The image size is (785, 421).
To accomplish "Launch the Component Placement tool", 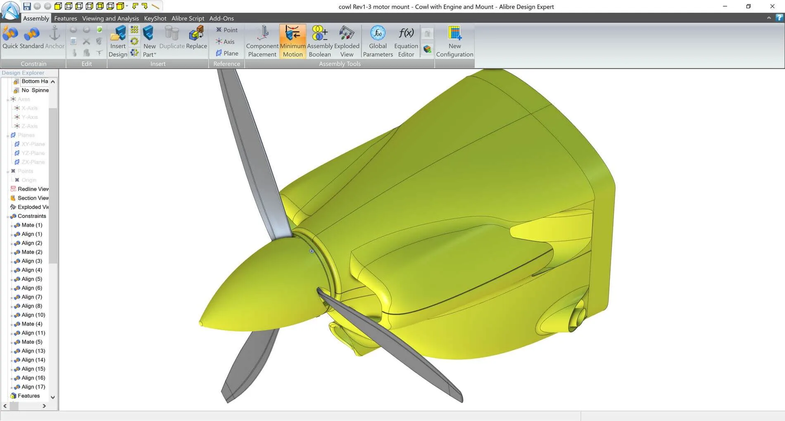I will [262, 41].
